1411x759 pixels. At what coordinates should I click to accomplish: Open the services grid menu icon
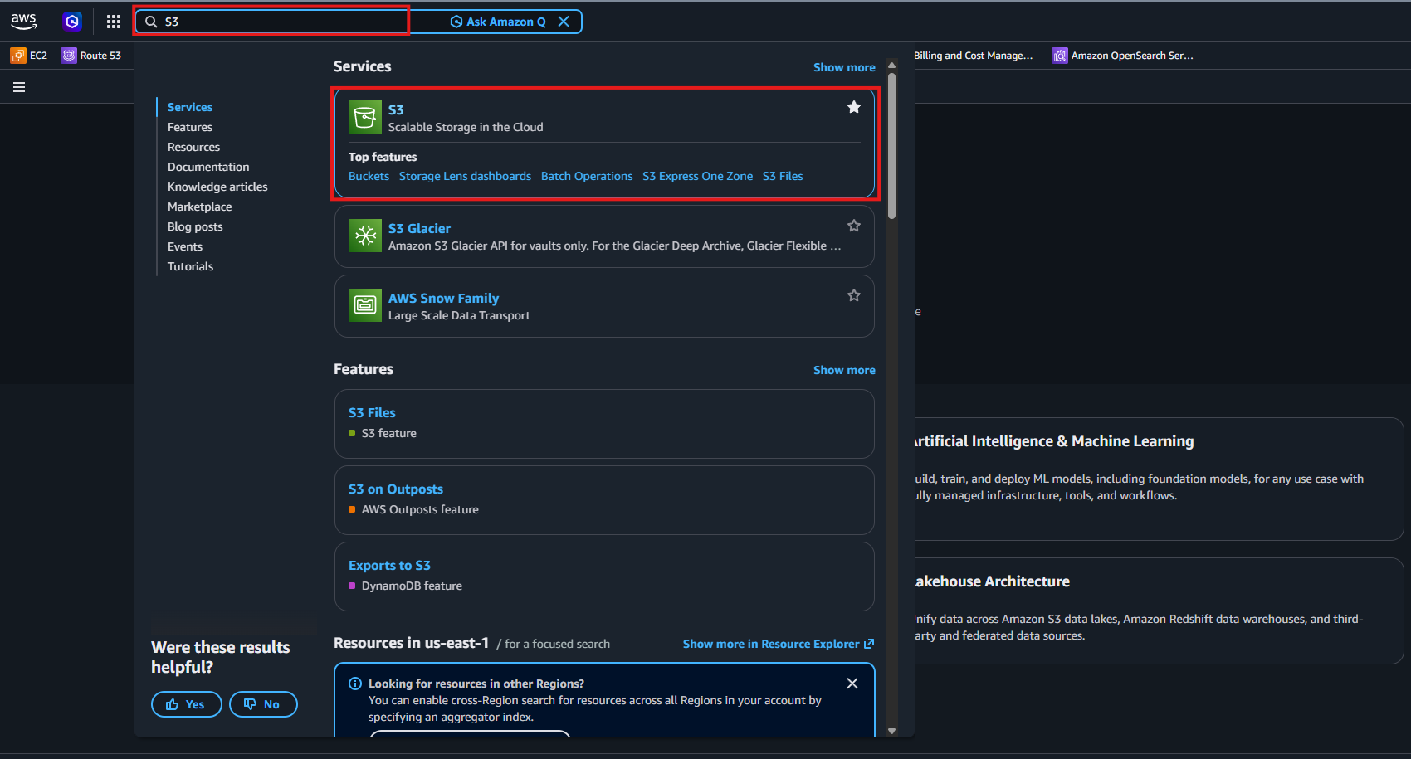[114, 22]
